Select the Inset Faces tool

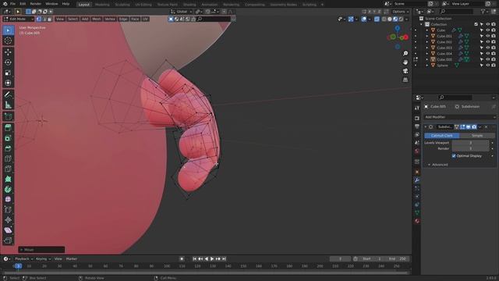pyautogui.click(x=8, y=138)
